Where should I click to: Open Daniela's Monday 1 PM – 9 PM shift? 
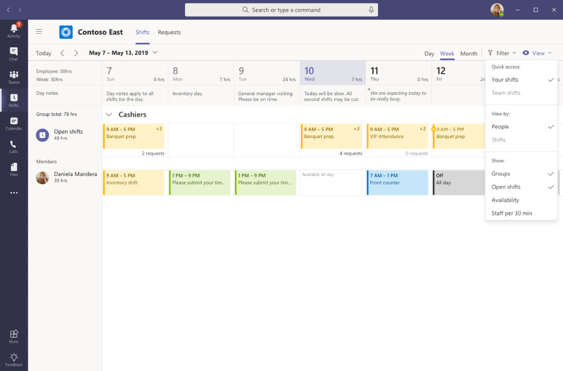[200, 183]
